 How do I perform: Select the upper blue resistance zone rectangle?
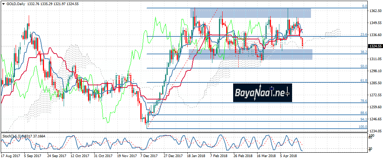250,13
